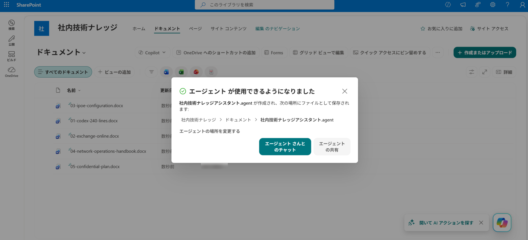Click 開いて AI アクションを探す tip
The width and height of the screenshot is (528, 240).
click(446, 223)
